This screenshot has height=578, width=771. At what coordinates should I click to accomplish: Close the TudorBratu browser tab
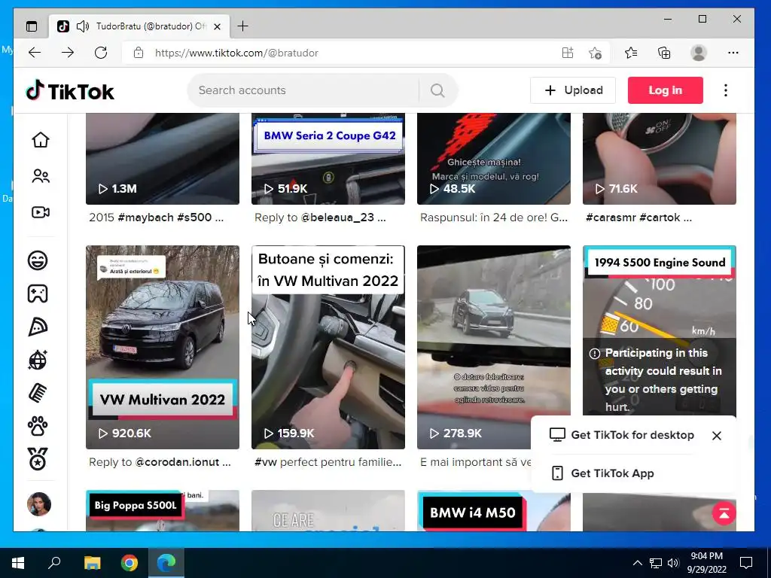[x=217, y=26]
